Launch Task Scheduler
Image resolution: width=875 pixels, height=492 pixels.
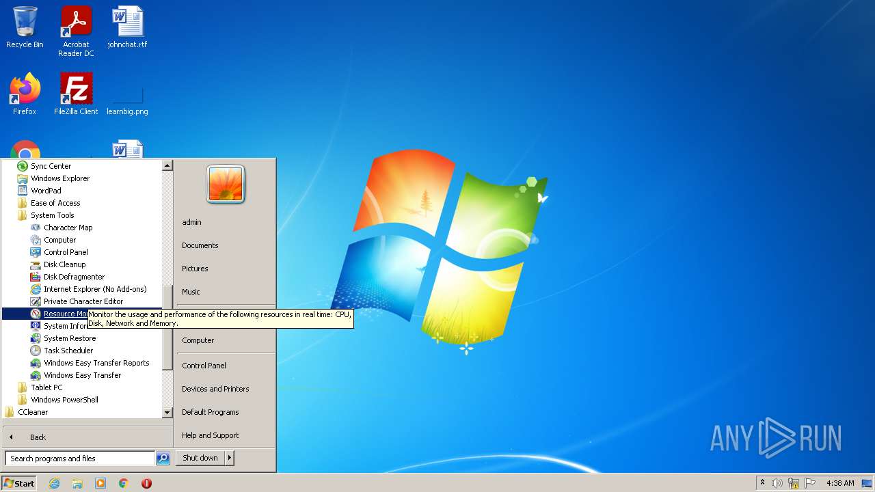point(68,351)
